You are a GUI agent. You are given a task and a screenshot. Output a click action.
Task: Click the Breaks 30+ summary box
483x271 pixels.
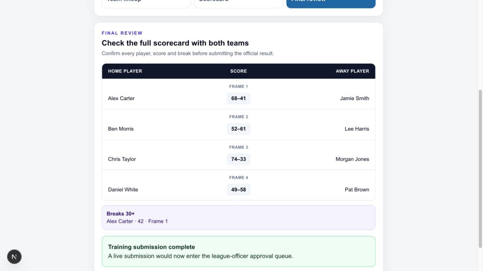point(239,218)
